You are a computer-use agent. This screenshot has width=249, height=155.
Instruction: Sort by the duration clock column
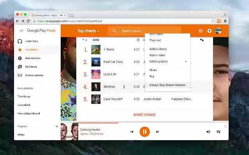tap(138, 40)
